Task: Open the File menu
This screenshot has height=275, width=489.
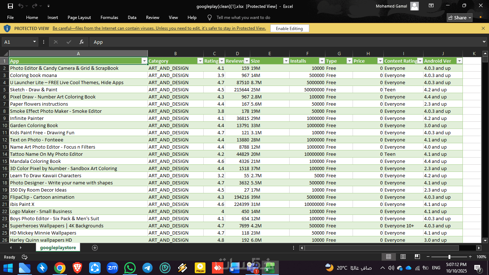Action: coord(10,18)
